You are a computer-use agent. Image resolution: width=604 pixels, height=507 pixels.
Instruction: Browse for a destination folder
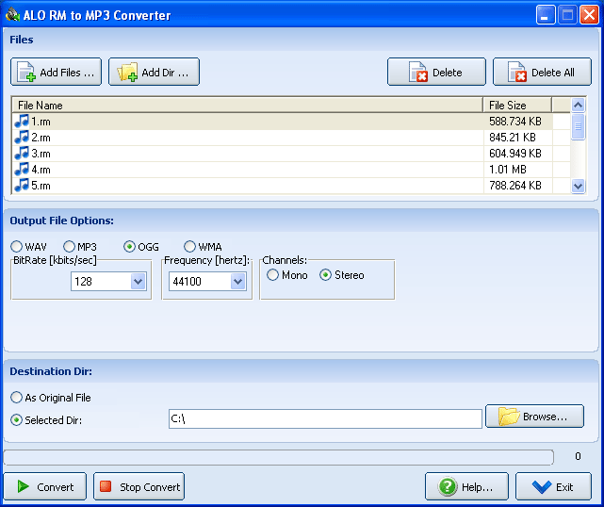[x=534, y=417]
